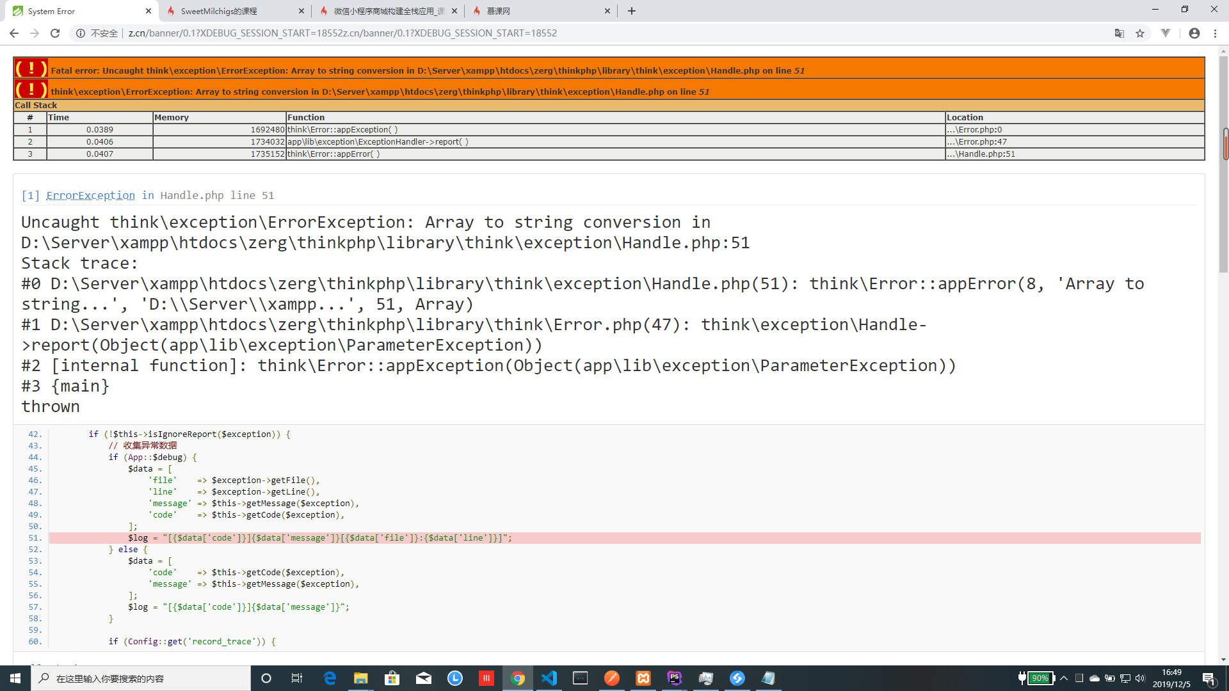Go back to the previous page
This screenshot has height=691, width=1229.
(14, 33)
